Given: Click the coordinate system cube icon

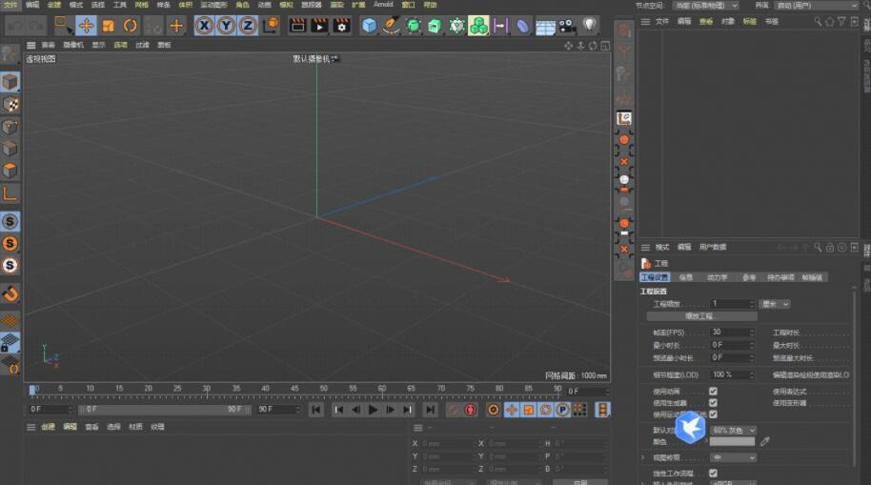Looking at the screenshot, I should (x=271, y=26).
